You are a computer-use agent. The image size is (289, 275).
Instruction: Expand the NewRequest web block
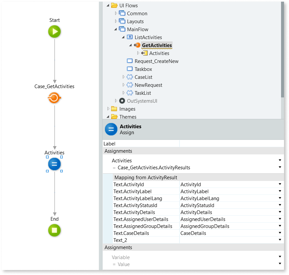click(123, 85)
